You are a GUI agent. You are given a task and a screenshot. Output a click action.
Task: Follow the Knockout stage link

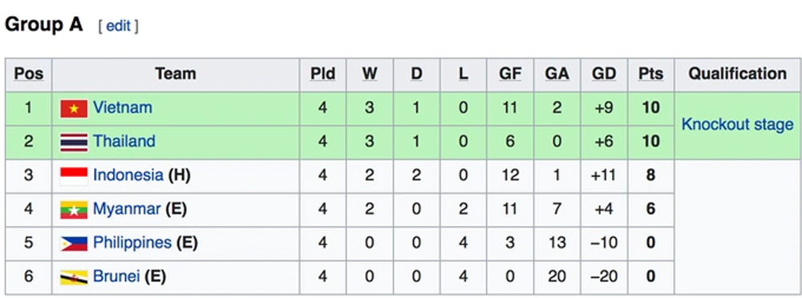pyautogui.click(x=738, y=125)
